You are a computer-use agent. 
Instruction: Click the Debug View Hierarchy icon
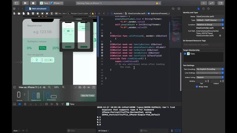[x=46, y=104]
